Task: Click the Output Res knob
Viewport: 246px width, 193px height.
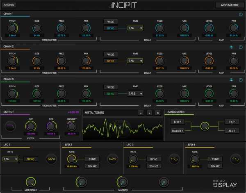Action: click(x=51, y=126)
